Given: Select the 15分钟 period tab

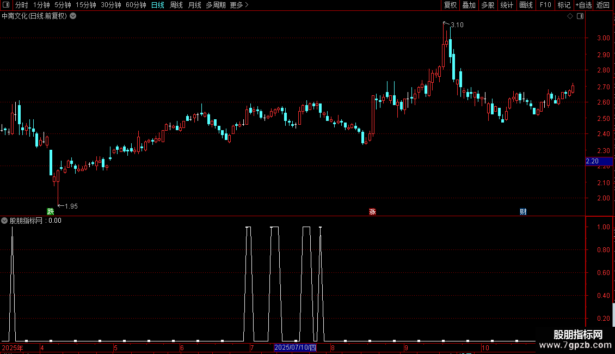Looking at the screenshot, I should click(86, 5).
